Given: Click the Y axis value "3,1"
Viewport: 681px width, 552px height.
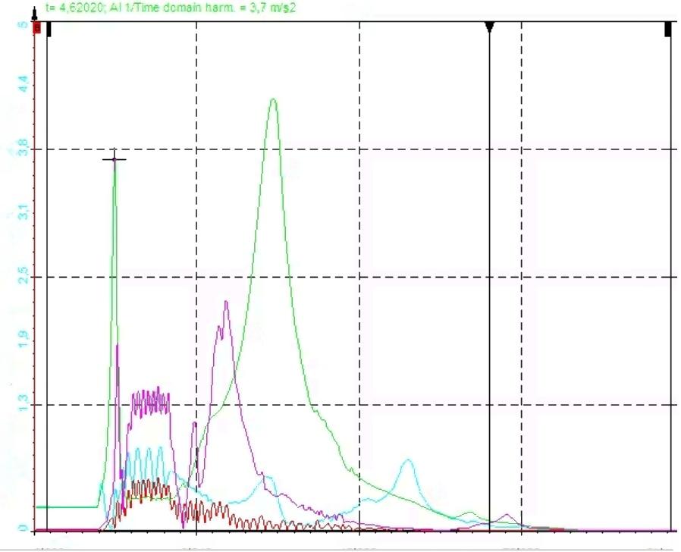Looking at the screenshot, I should [x=23, y=212].
